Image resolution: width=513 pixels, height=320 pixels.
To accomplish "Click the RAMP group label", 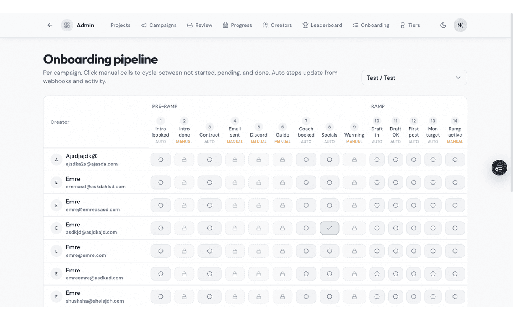I will (x=378, y=106).
